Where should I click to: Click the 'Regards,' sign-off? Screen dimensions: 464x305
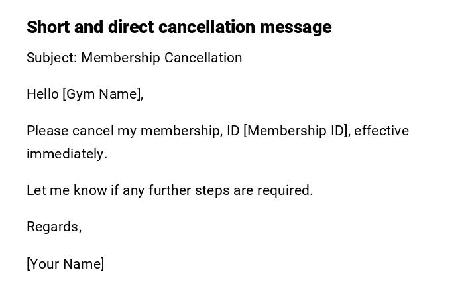[x=54, y=227]
